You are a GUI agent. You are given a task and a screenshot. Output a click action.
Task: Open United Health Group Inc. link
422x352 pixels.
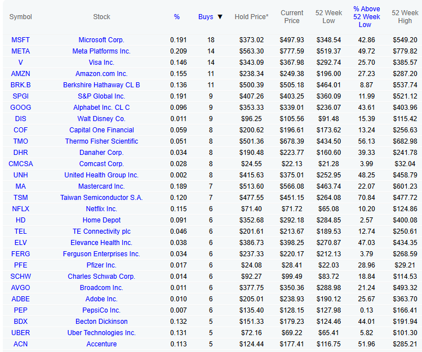(101, 175)
